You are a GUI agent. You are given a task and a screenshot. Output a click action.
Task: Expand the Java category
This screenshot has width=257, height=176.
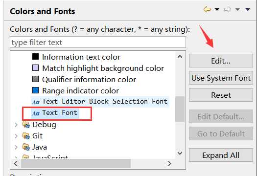pyautogui.click(x=16, y=147)
